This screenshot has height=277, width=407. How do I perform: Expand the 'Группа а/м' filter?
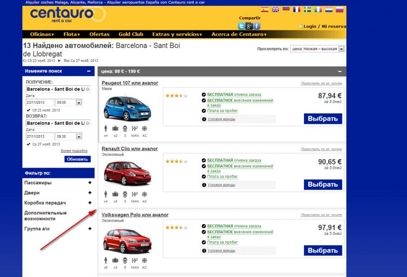90,229
